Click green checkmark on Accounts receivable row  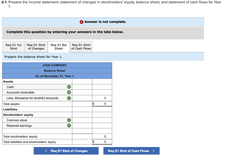click(x=69, y=92)
